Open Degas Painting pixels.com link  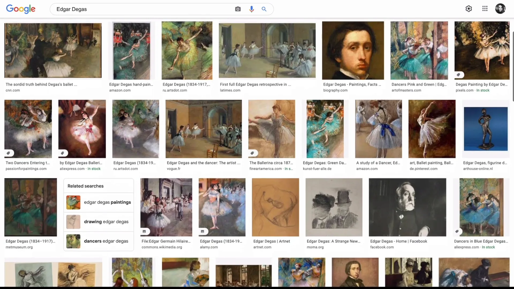482,84
